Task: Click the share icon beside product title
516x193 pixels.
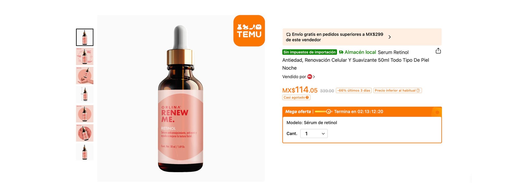Action: click(x=438, y=51)
